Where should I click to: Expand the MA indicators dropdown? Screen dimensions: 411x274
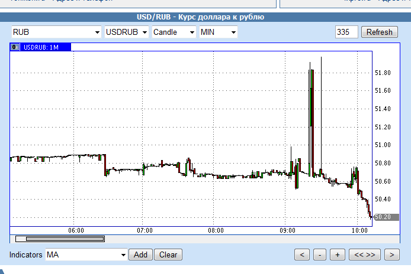86,255
